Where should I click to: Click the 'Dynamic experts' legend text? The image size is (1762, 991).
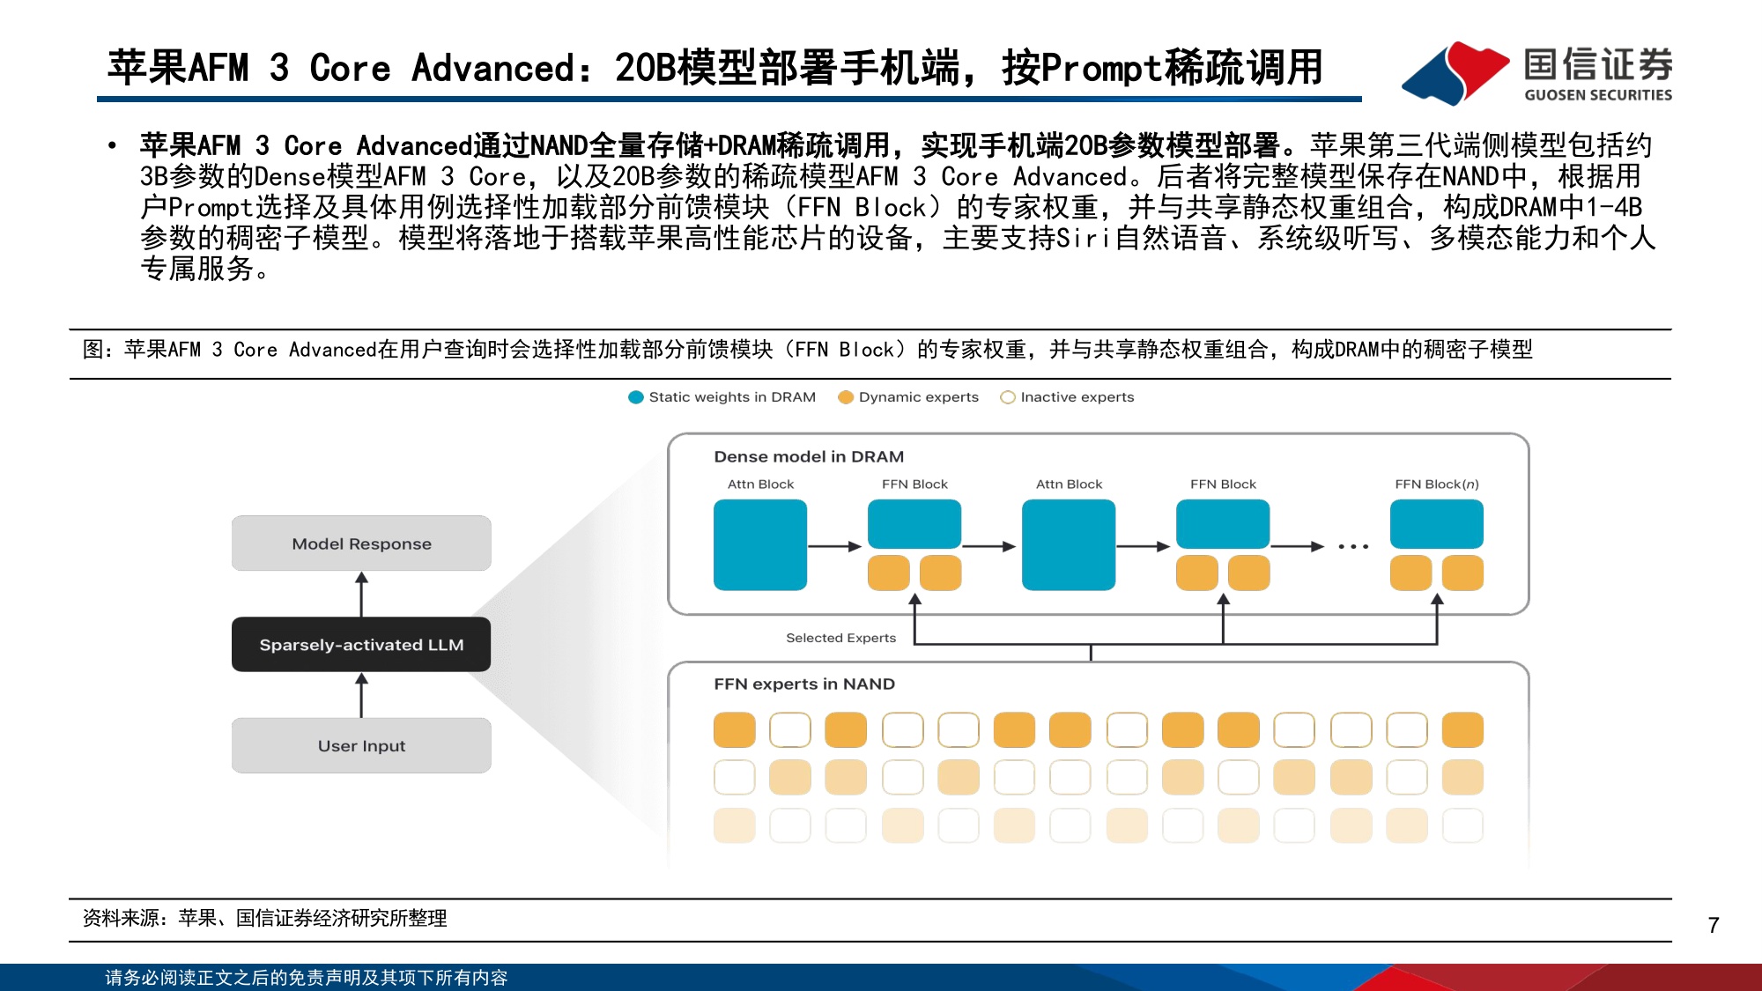919,397
